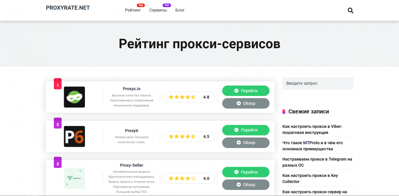
Task: Open the search magnifier icon in header
Action: (351, 11)
